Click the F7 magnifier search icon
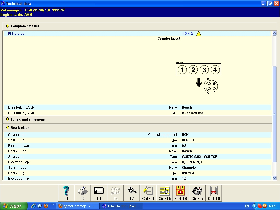This screenshot has height=210, width=280. 132,193
